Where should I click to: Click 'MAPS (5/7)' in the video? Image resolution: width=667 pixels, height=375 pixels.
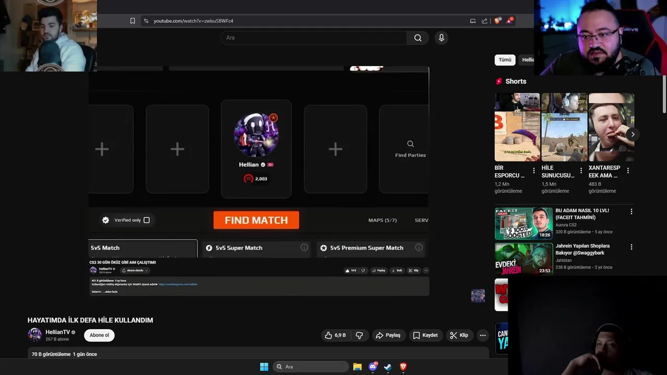[x=382, y=220]
